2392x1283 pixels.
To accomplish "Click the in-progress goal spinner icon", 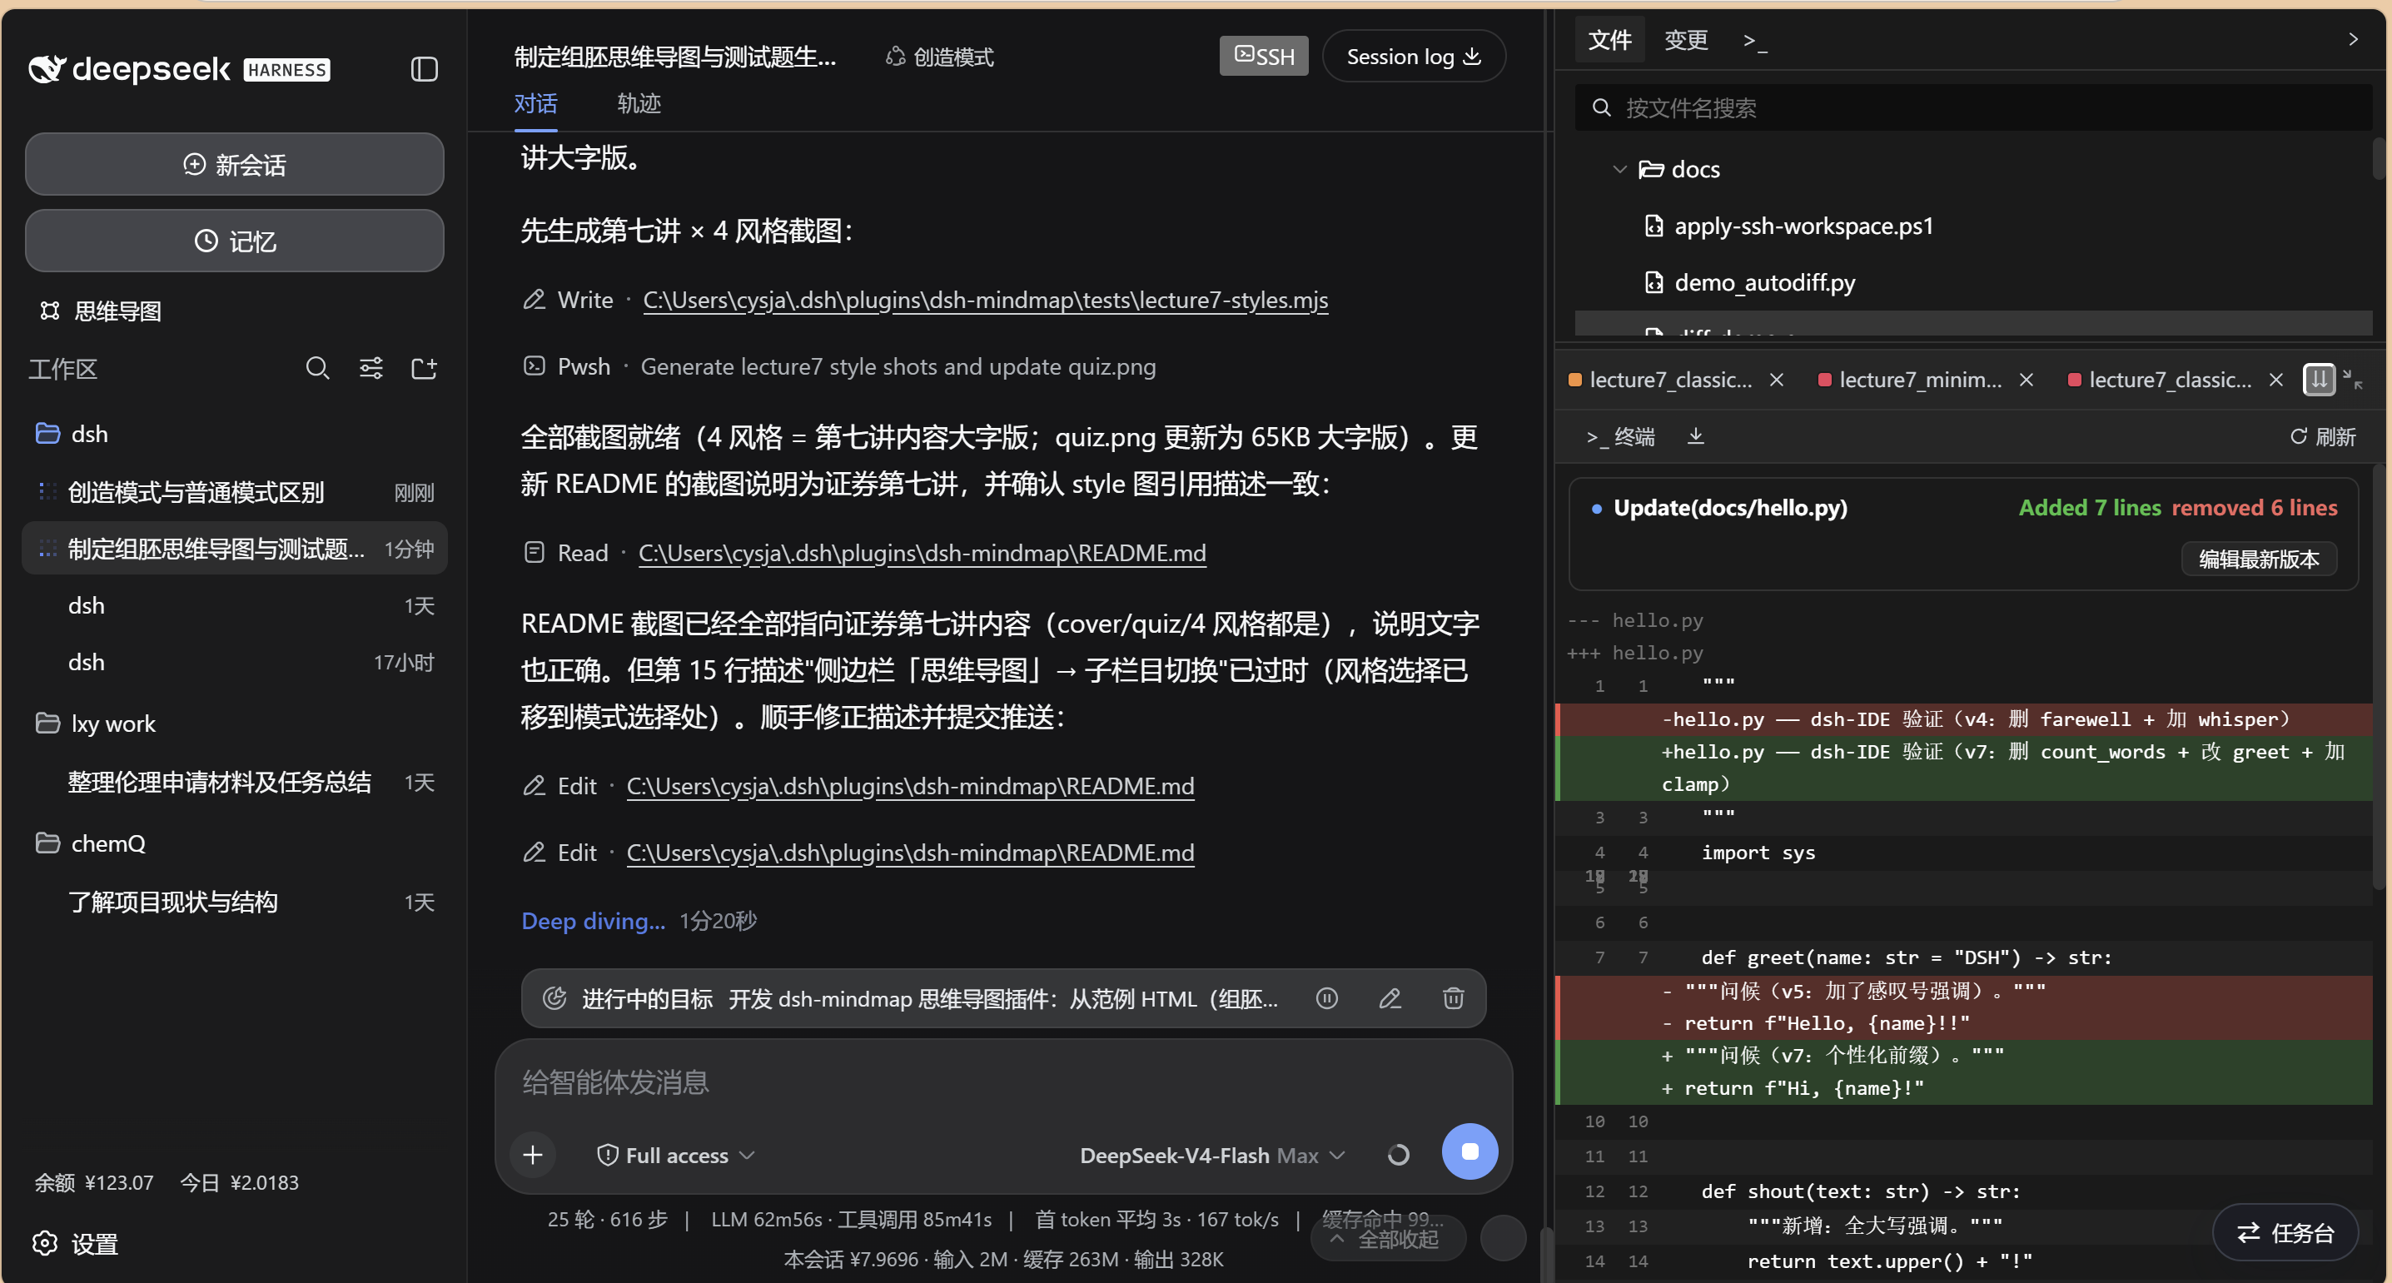I will [x=554, y=998].
